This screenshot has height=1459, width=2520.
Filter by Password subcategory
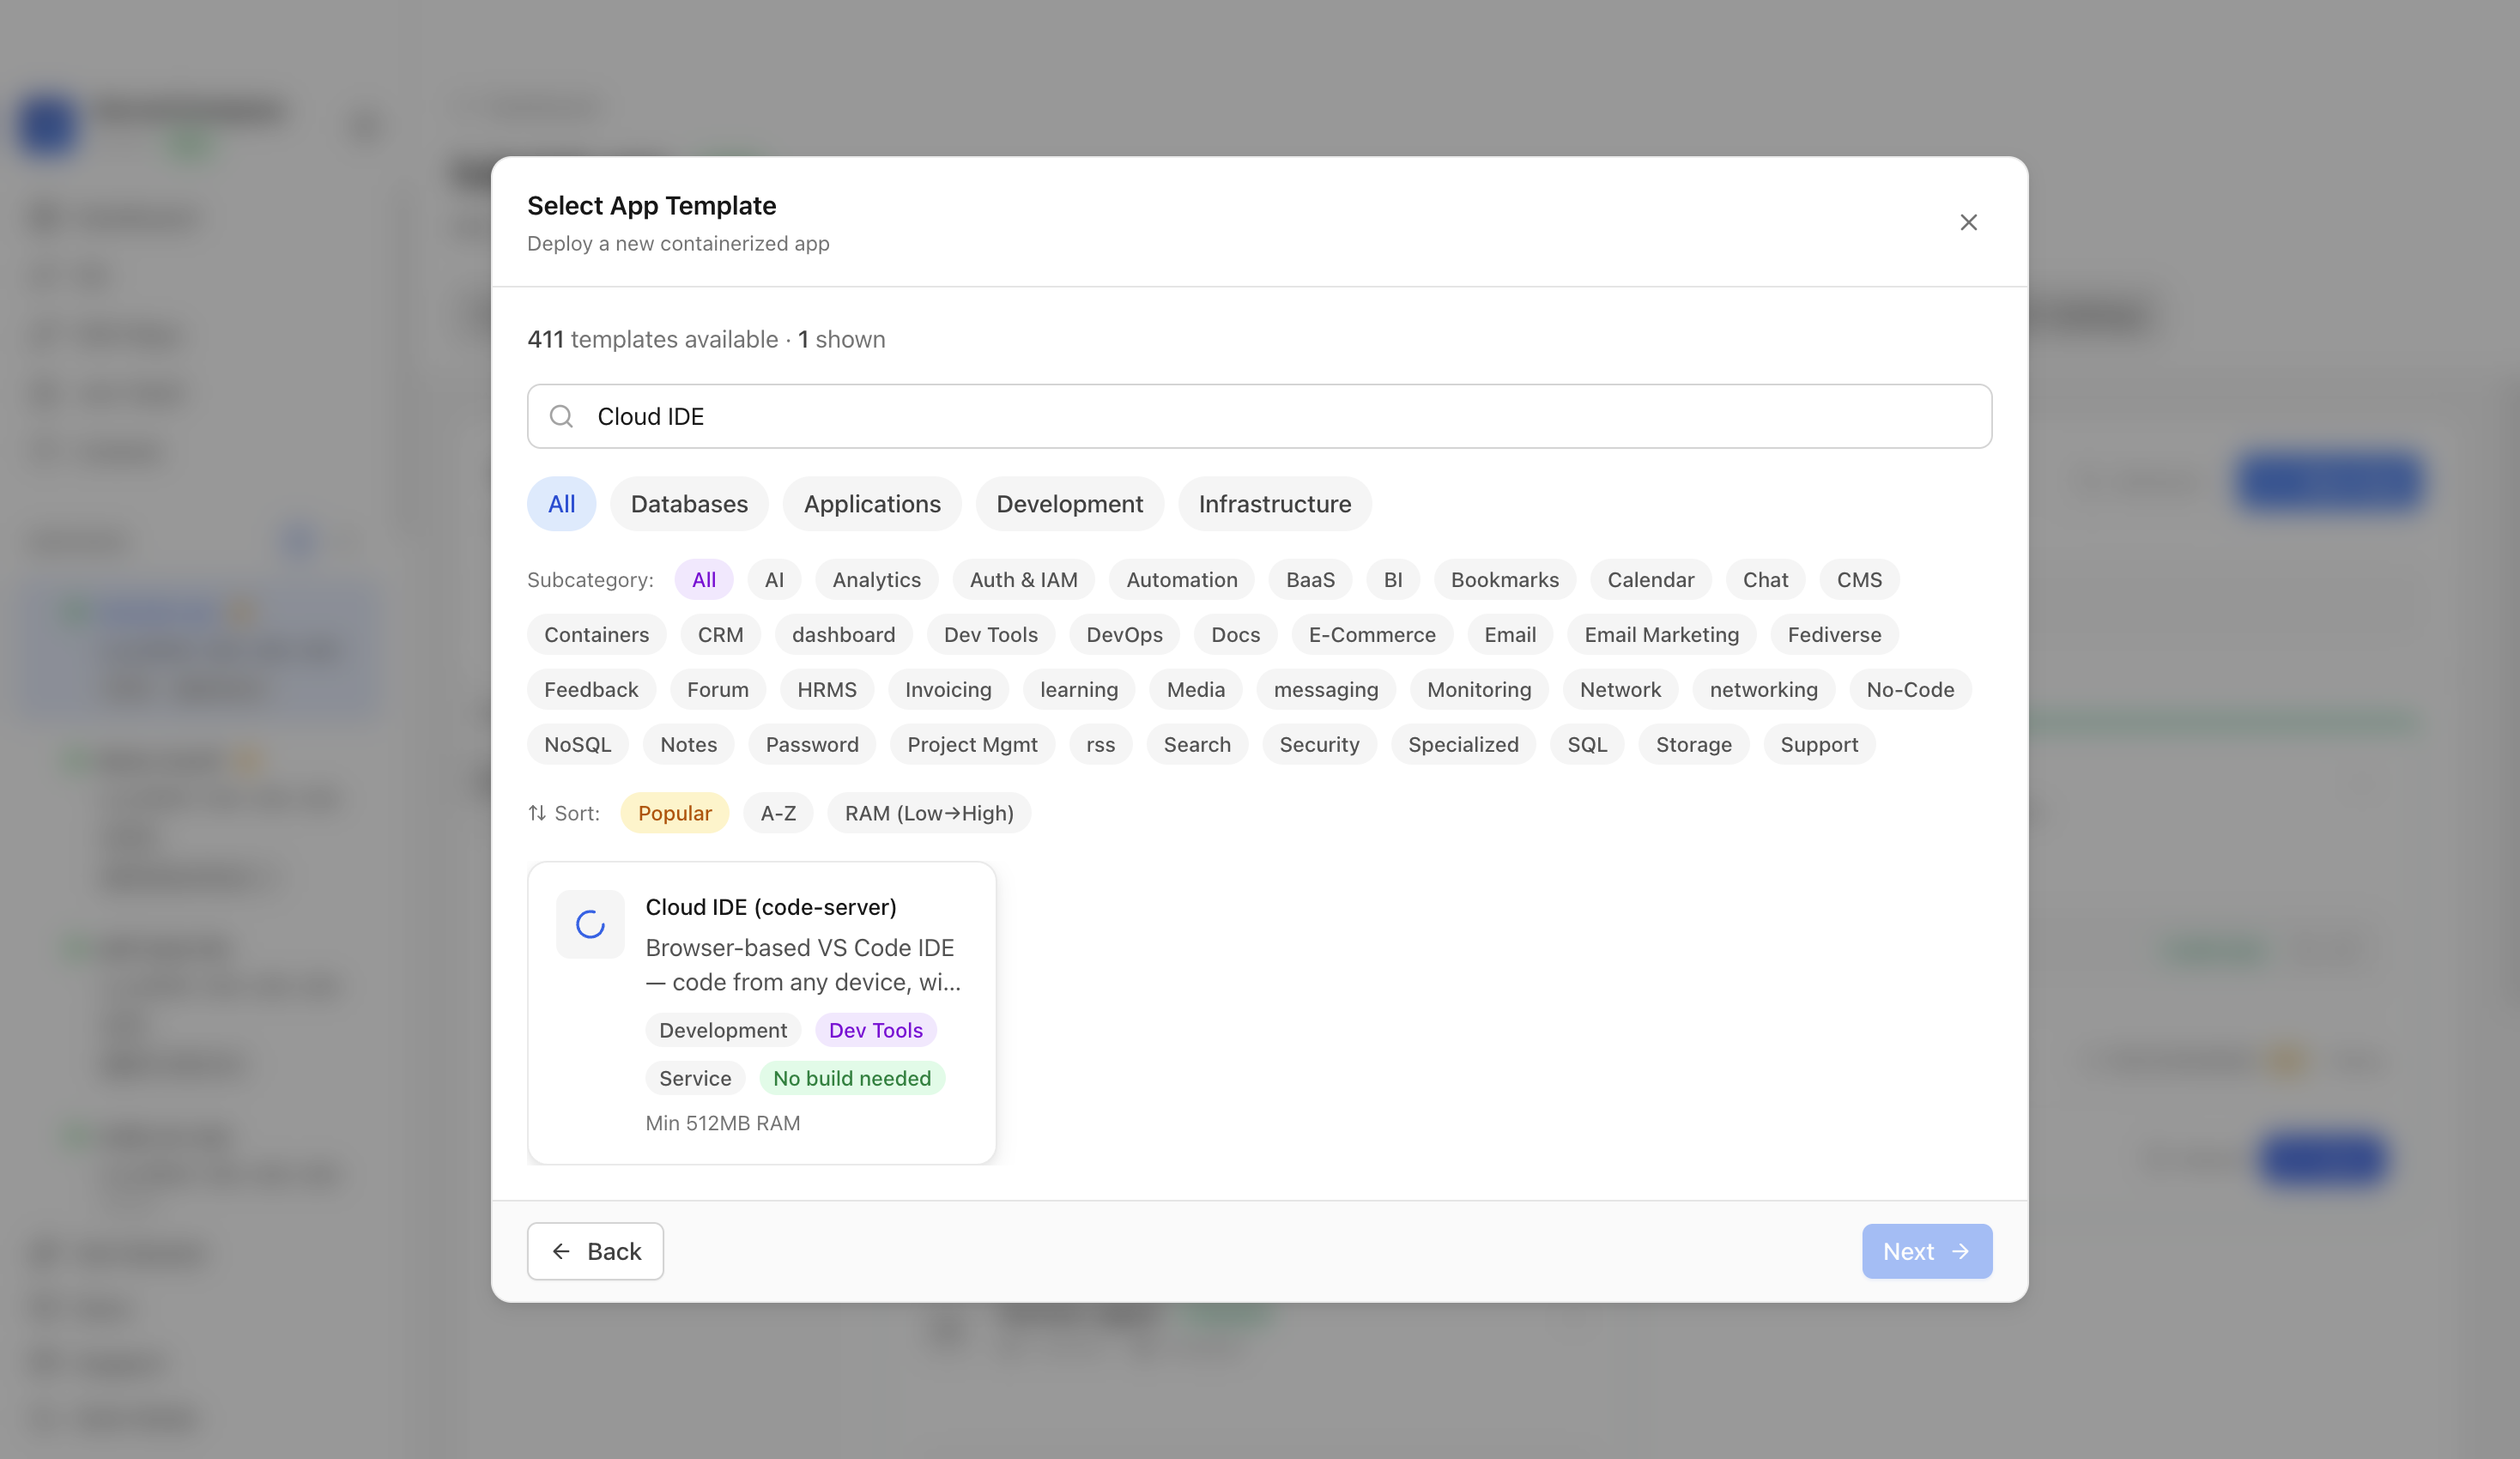pyautogui.click(x=812, y=745)
